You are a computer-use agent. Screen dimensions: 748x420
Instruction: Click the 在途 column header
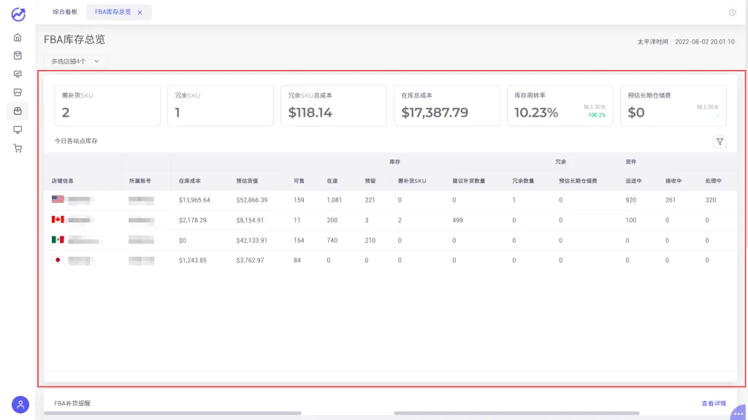tap(332, 181)
